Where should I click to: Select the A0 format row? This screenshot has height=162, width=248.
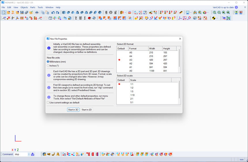tap(147, 71)
